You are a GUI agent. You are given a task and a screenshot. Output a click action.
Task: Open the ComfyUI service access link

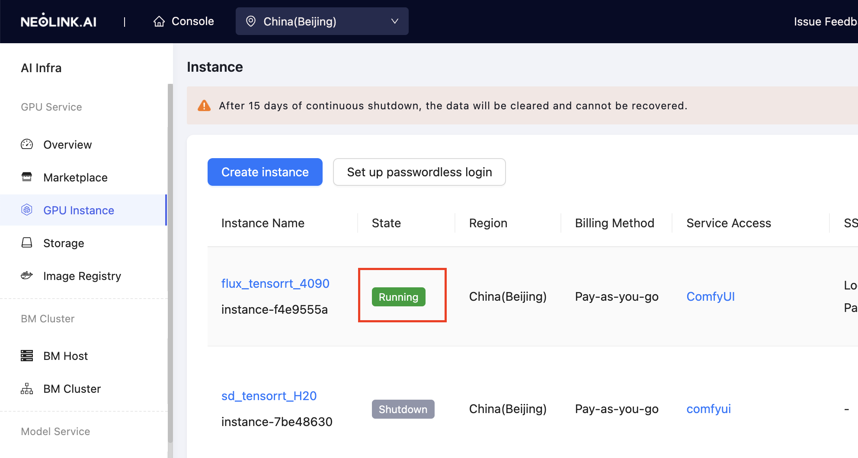[x=711, y=296]
